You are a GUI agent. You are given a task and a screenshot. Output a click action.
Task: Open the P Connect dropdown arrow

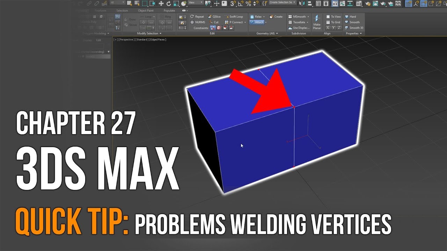pos(245,22)
